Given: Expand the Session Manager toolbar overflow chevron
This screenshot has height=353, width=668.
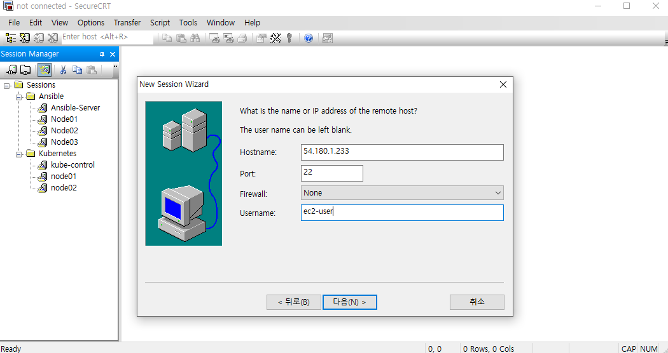Looking at the screenshot, I should click(x=115, y=67).
